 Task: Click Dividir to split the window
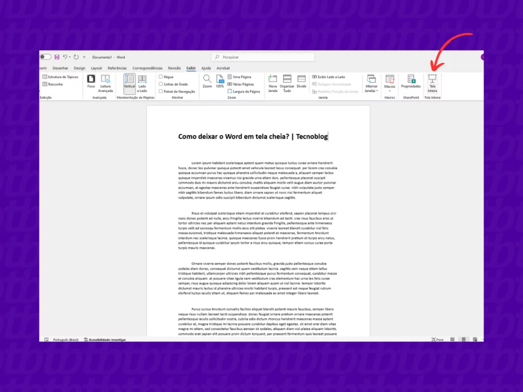pos(301,82)
